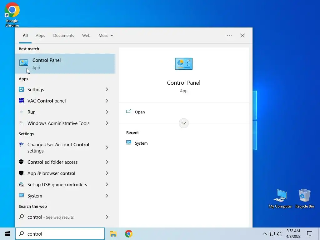Click the USB game controllers icon
Image resolution: width=320 pixels, height=240 pixels.
coord(21,184)
